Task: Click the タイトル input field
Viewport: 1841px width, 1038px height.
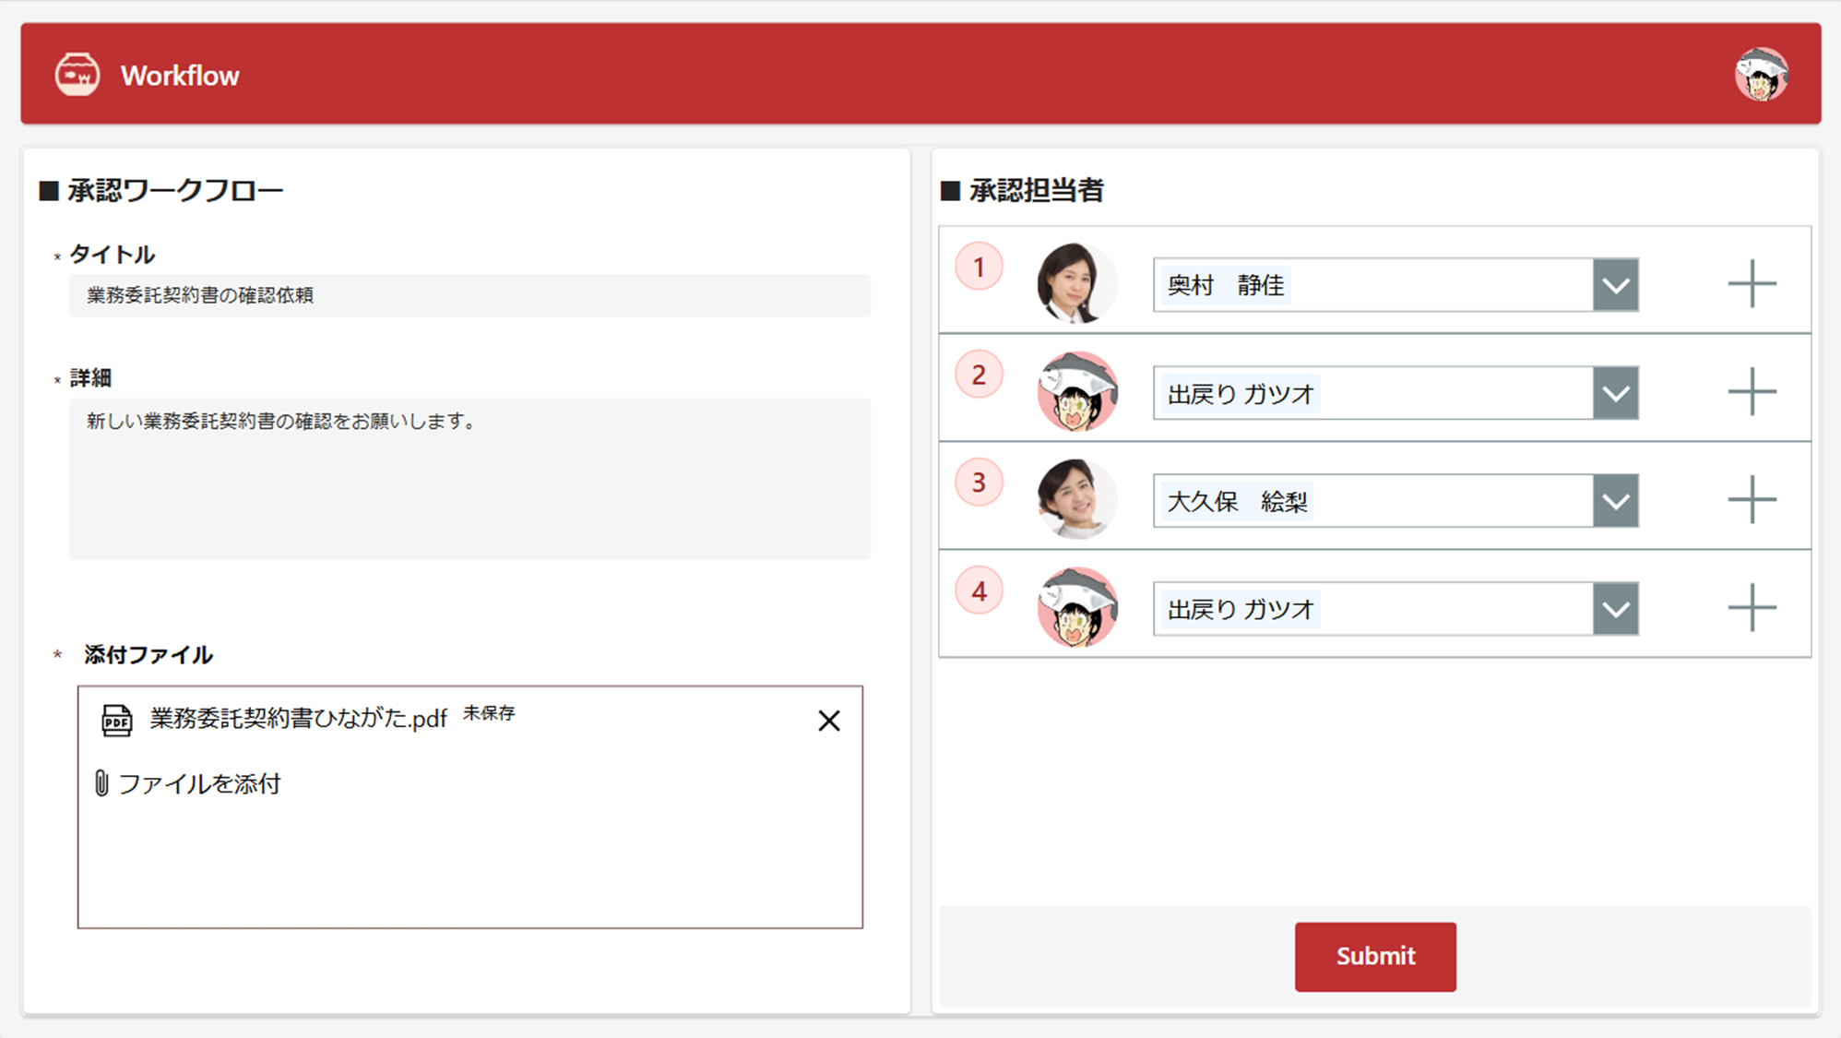Action: [x=469, y=295]
